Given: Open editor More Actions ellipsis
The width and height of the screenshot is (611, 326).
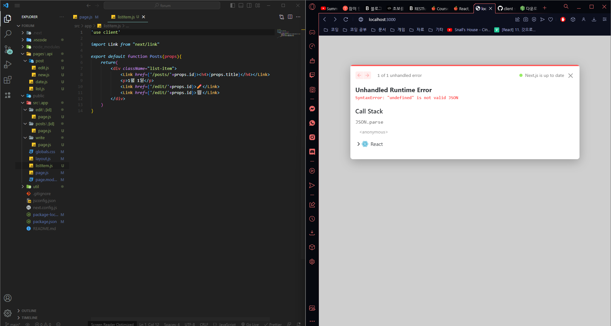Looking at the screenshot, I should 298,17.
